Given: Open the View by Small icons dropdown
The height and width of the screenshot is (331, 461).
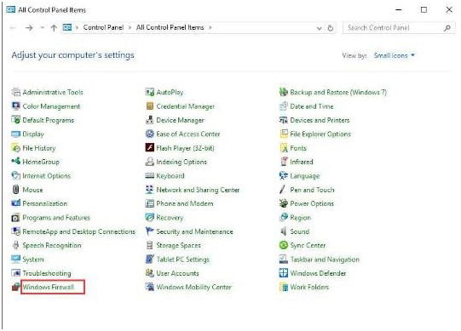Looking at the screenshot, I should (x=394, y=55).
